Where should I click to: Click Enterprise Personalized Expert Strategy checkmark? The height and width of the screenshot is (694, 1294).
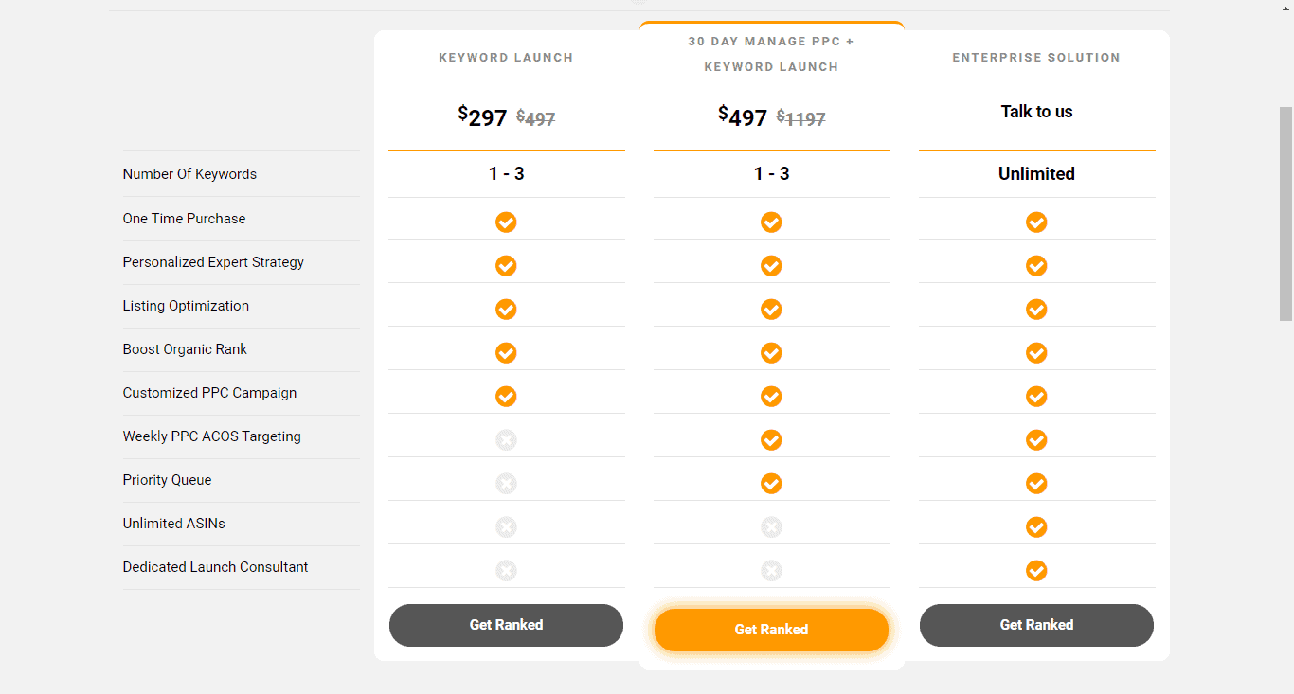(x=1036, y=266)
